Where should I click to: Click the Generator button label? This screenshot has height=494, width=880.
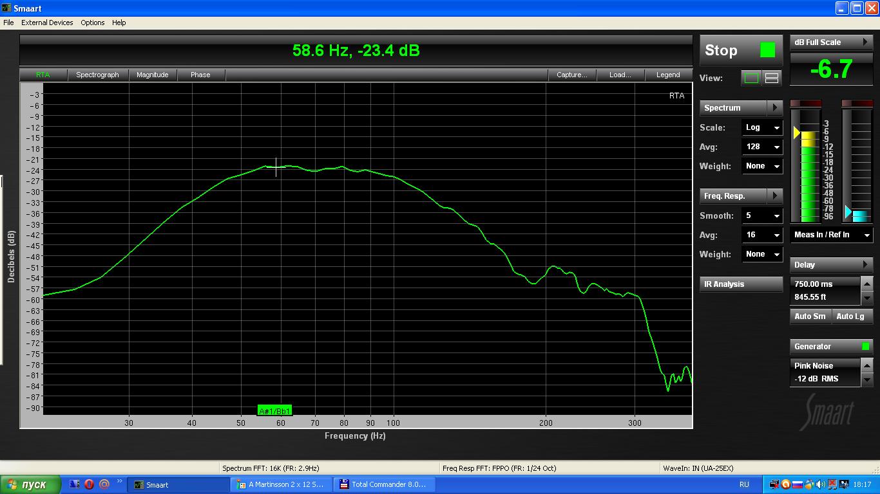pyautogui.click(x=812, y=346)
